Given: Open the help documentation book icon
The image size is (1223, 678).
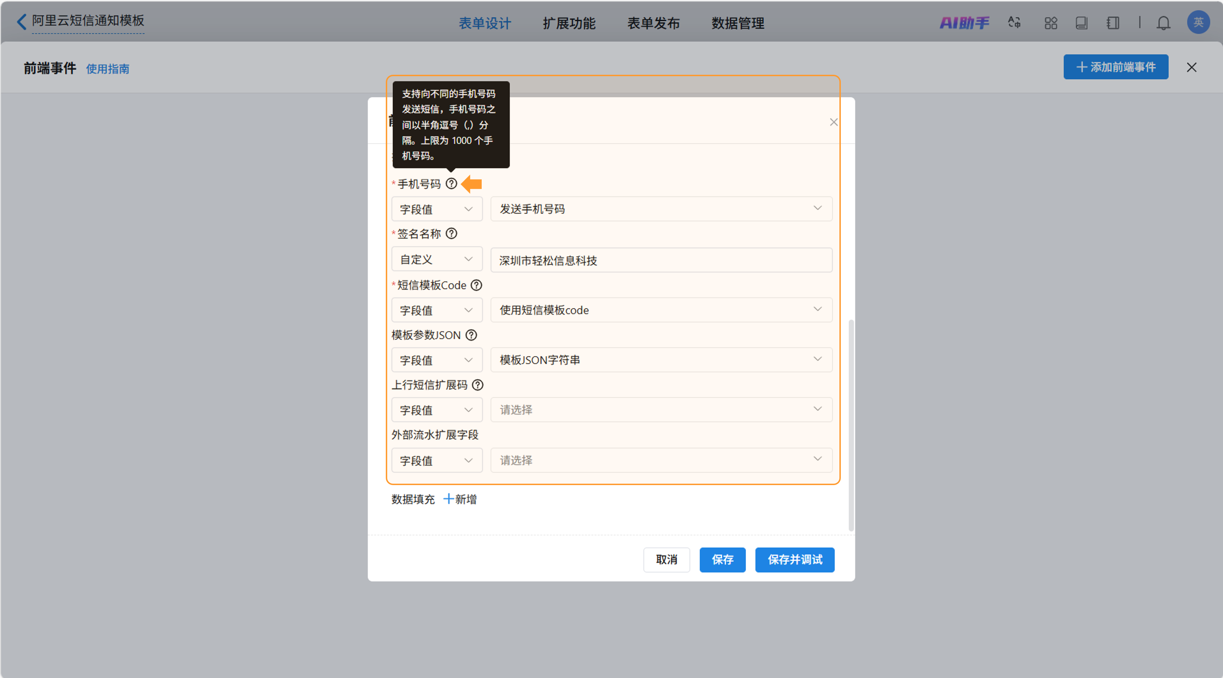Looking at the screenshot, I should 1082,22.
